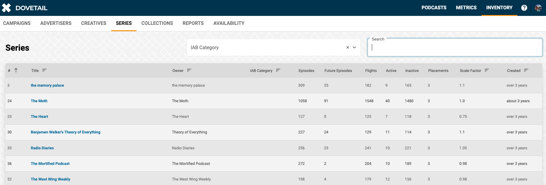Open the help question mark icon

524,8
